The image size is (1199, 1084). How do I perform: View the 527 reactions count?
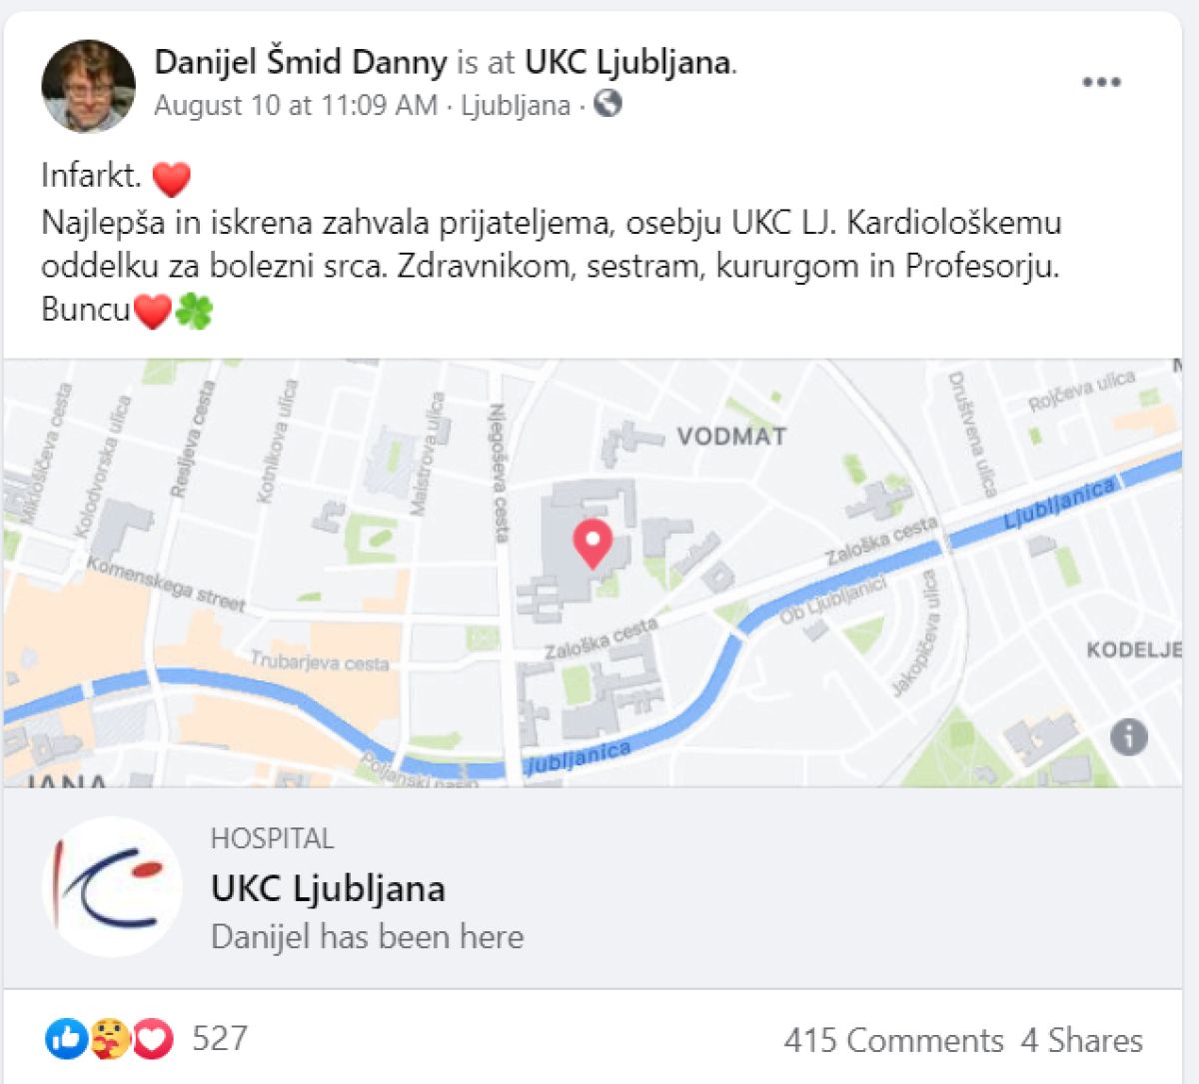tap(220, 1039)
